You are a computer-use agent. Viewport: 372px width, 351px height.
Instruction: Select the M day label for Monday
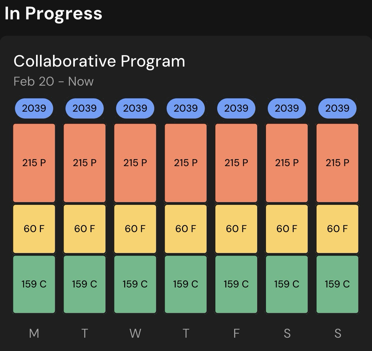pos(34,333)
